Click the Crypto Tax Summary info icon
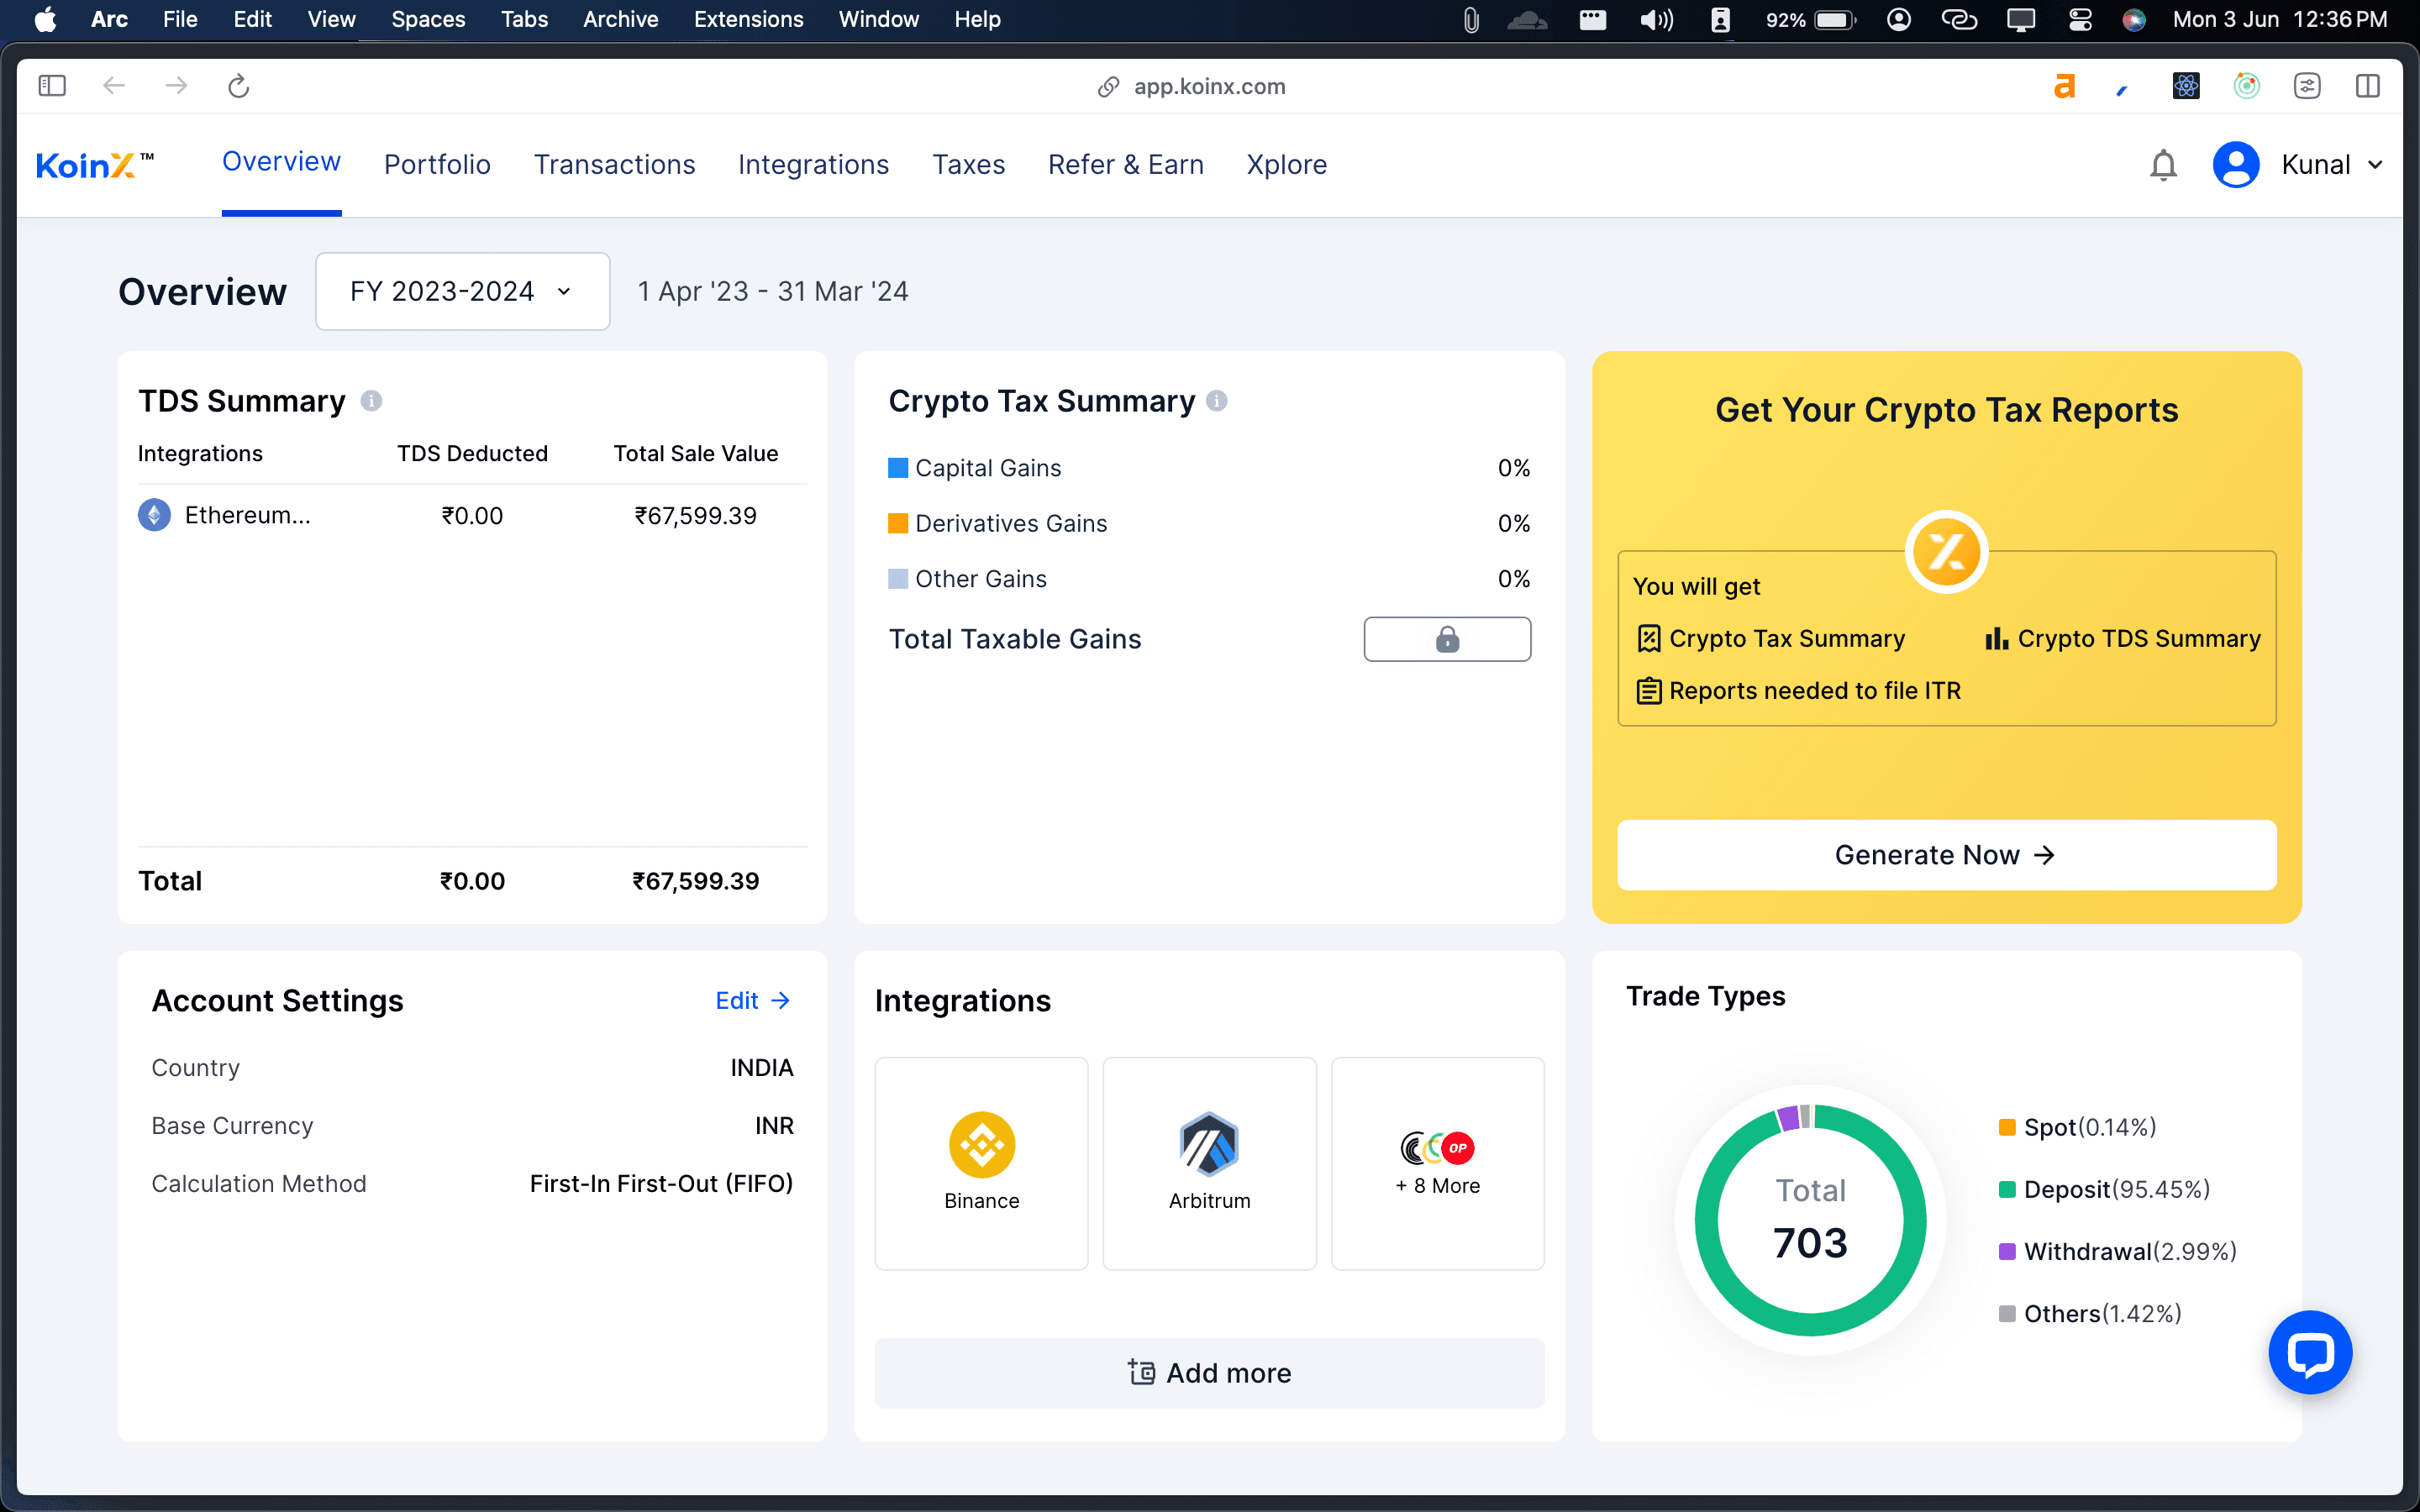2420x1512 pixels. click(1216, 401)
